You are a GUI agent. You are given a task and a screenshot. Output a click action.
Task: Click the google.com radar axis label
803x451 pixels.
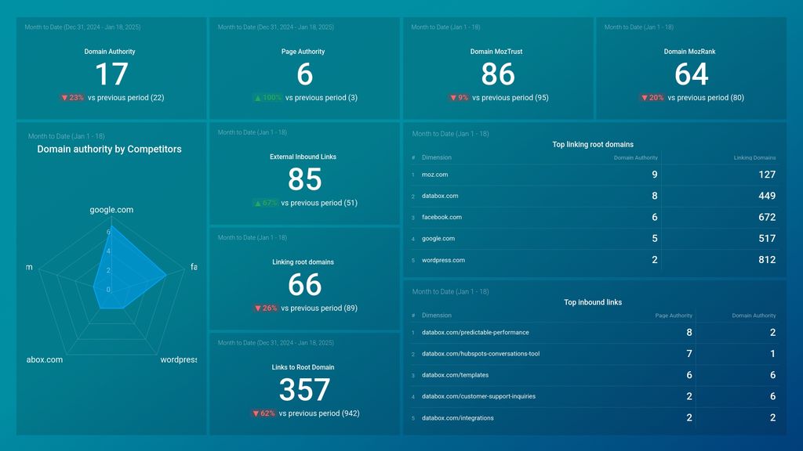pyautogui.click(x=111, y=210)
